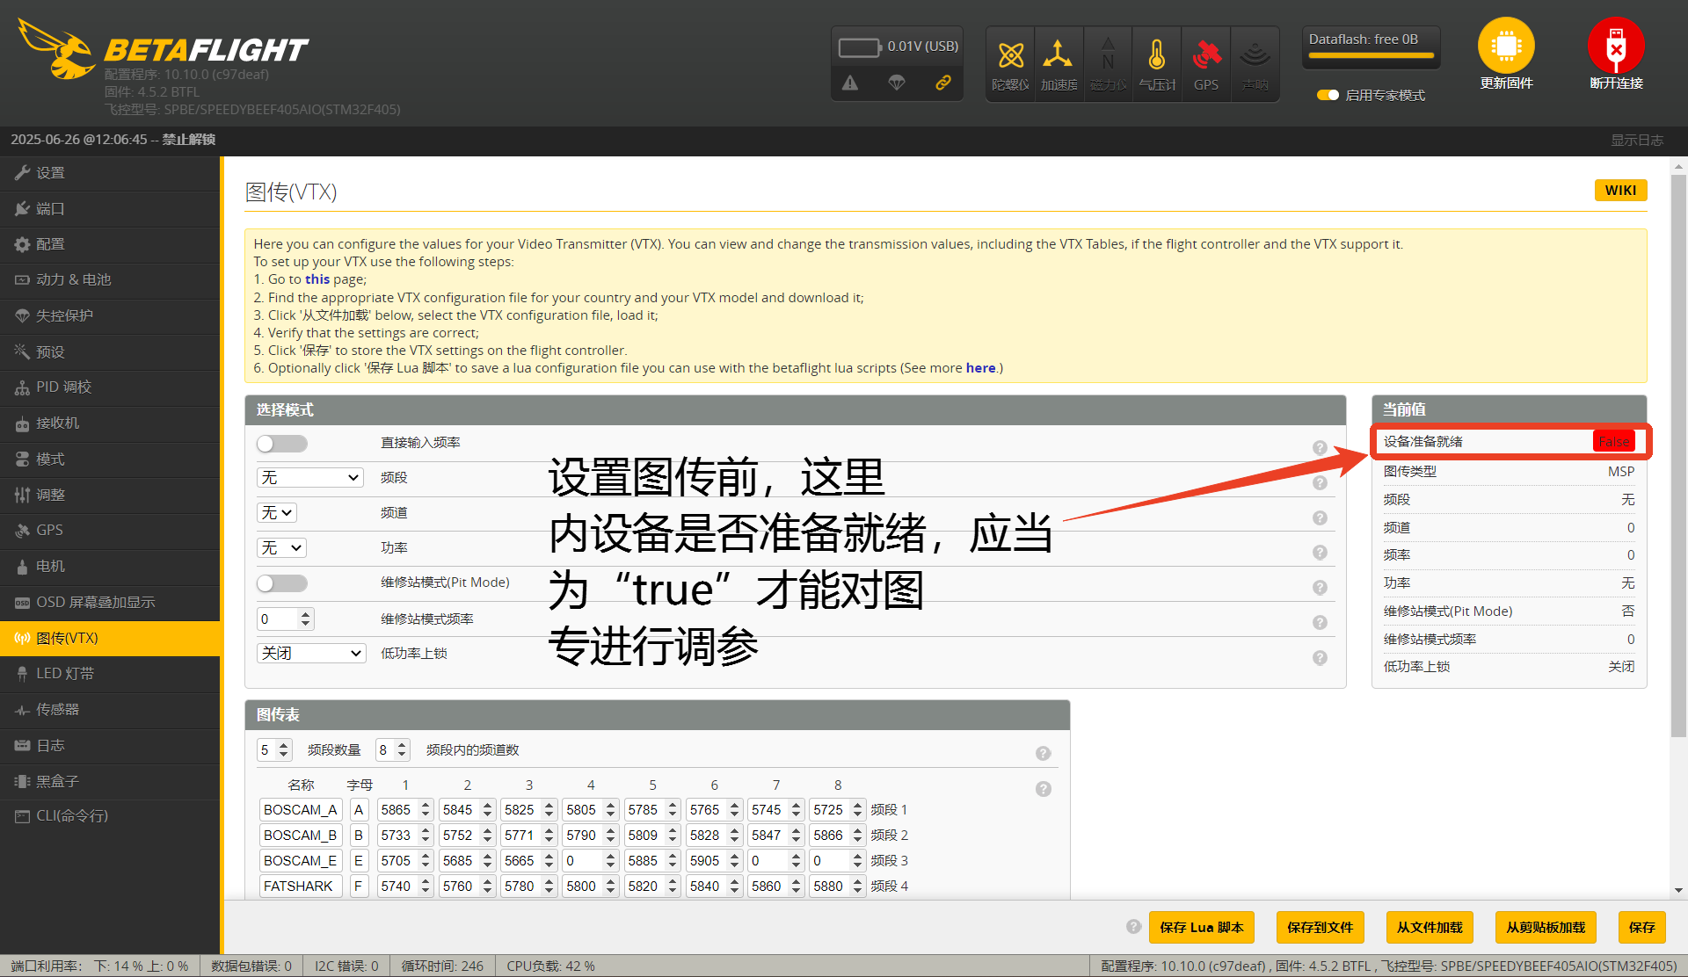Help icon for channel selection row
1688x977 pixels.
click(x=1320, y=517)
